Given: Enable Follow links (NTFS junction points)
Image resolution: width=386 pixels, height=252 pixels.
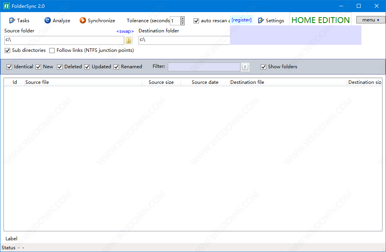Looking at the screenshot, I should pyautogui.click(x=52, y=50).
